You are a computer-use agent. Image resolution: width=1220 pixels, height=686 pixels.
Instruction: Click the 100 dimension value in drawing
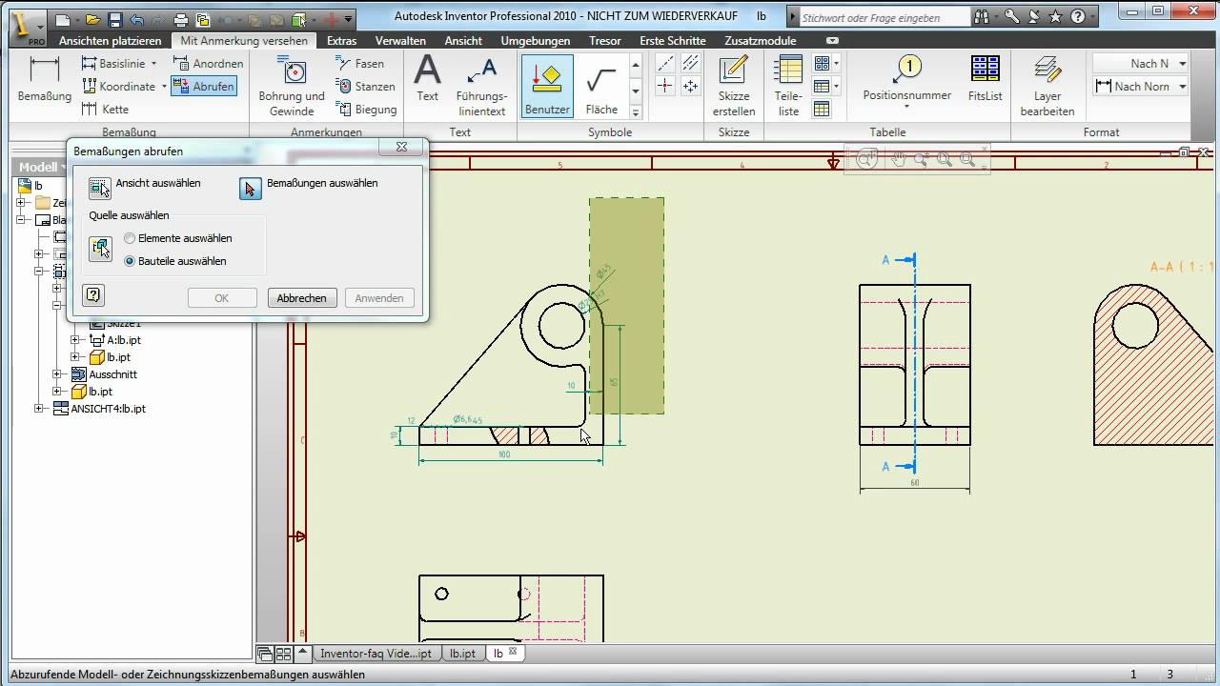[504, 454]
